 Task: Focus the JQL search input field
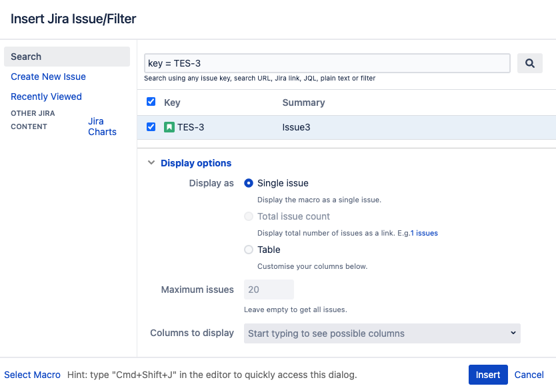327,63
